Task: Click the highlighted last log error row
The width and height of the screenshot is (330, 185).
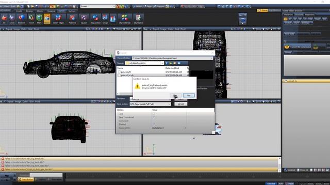Action: [139, 169]
